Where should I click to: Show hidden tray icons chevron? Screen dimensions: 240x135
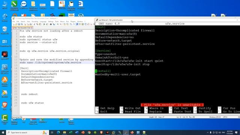click(207, 132)
